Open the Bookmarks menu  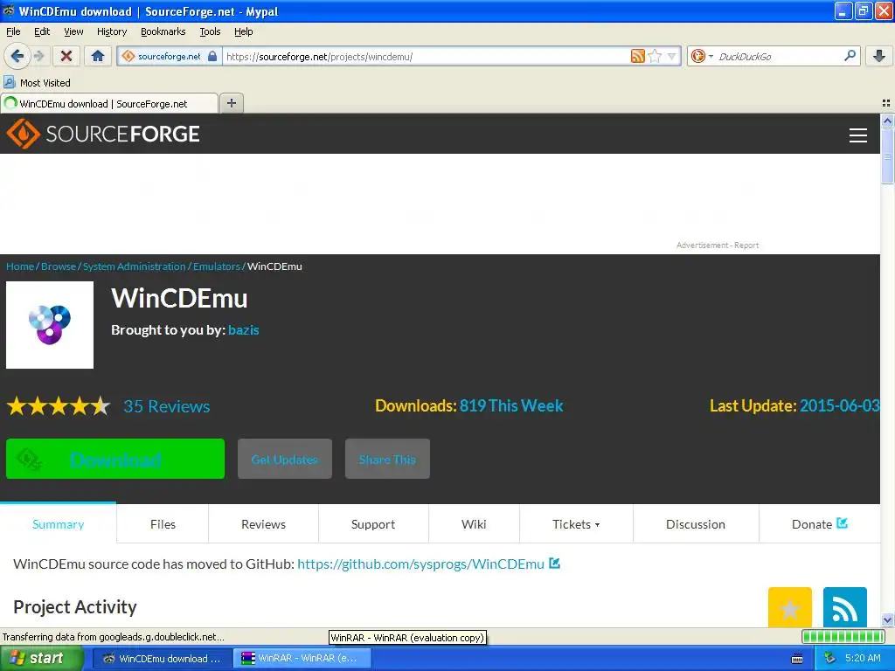click(x=163, y=31)
